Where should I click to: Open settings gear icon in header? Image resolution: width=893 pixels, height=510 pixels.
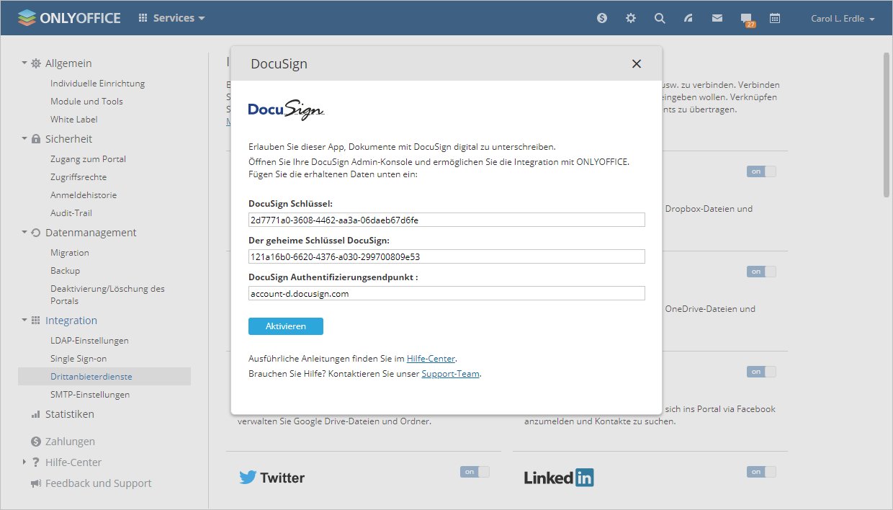[631, 18]
